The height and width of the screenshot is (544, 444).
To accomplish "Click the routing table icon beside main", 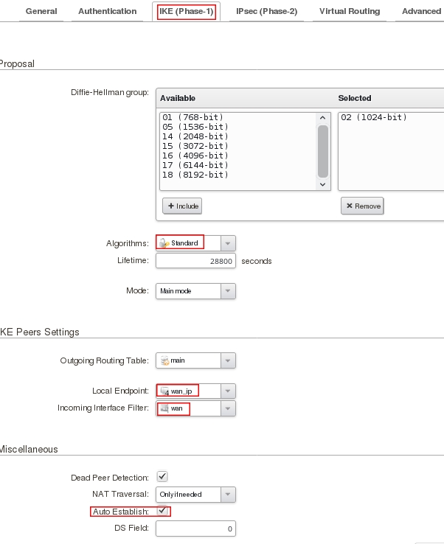I will (x=164, y=361).
